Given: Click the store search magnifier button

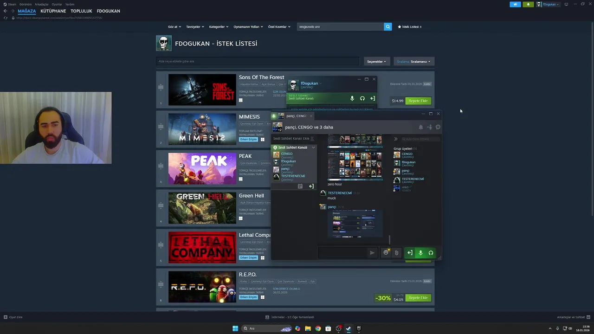Looking at the screenshot, I should click(x=387, y=27).
